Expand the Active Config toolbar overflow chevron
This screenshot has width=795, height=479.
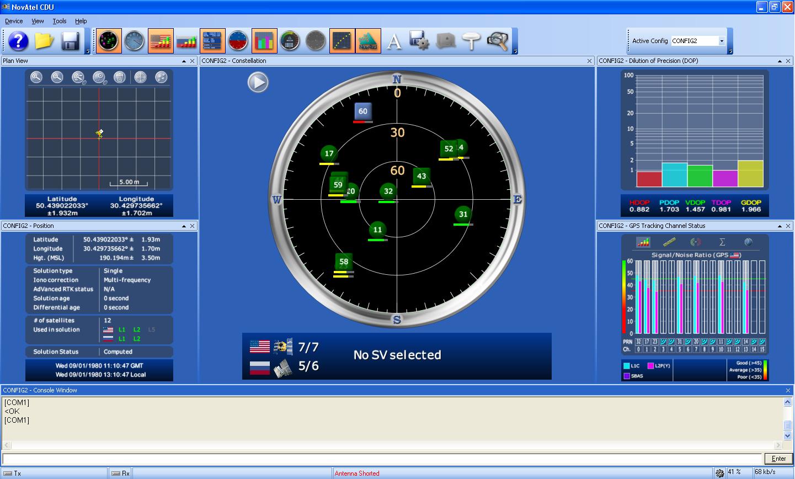[730, 51]
